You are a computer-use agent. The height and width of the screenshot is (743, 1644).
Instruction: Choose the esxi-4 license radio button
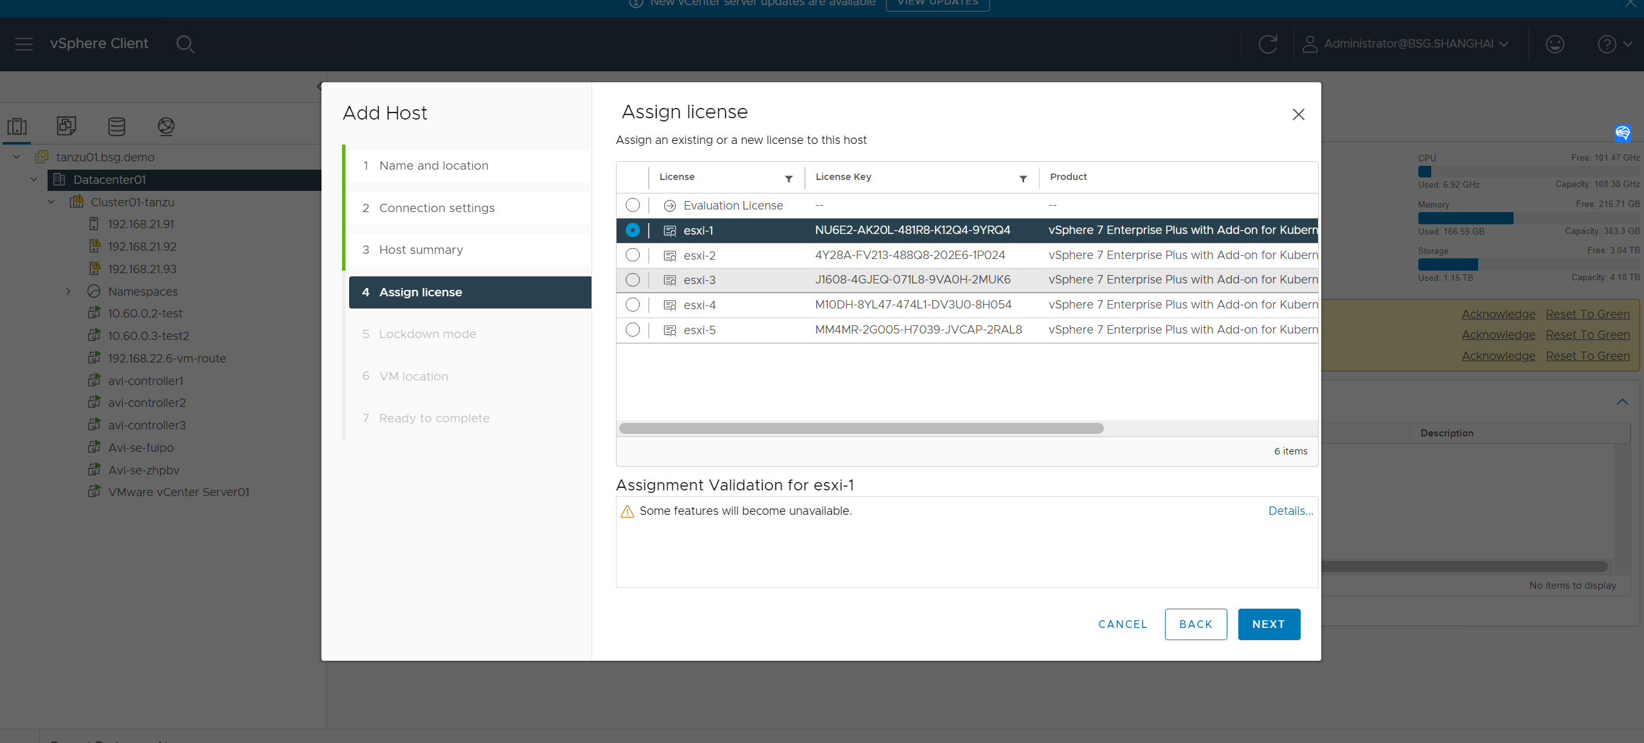[x=633, y=305]
